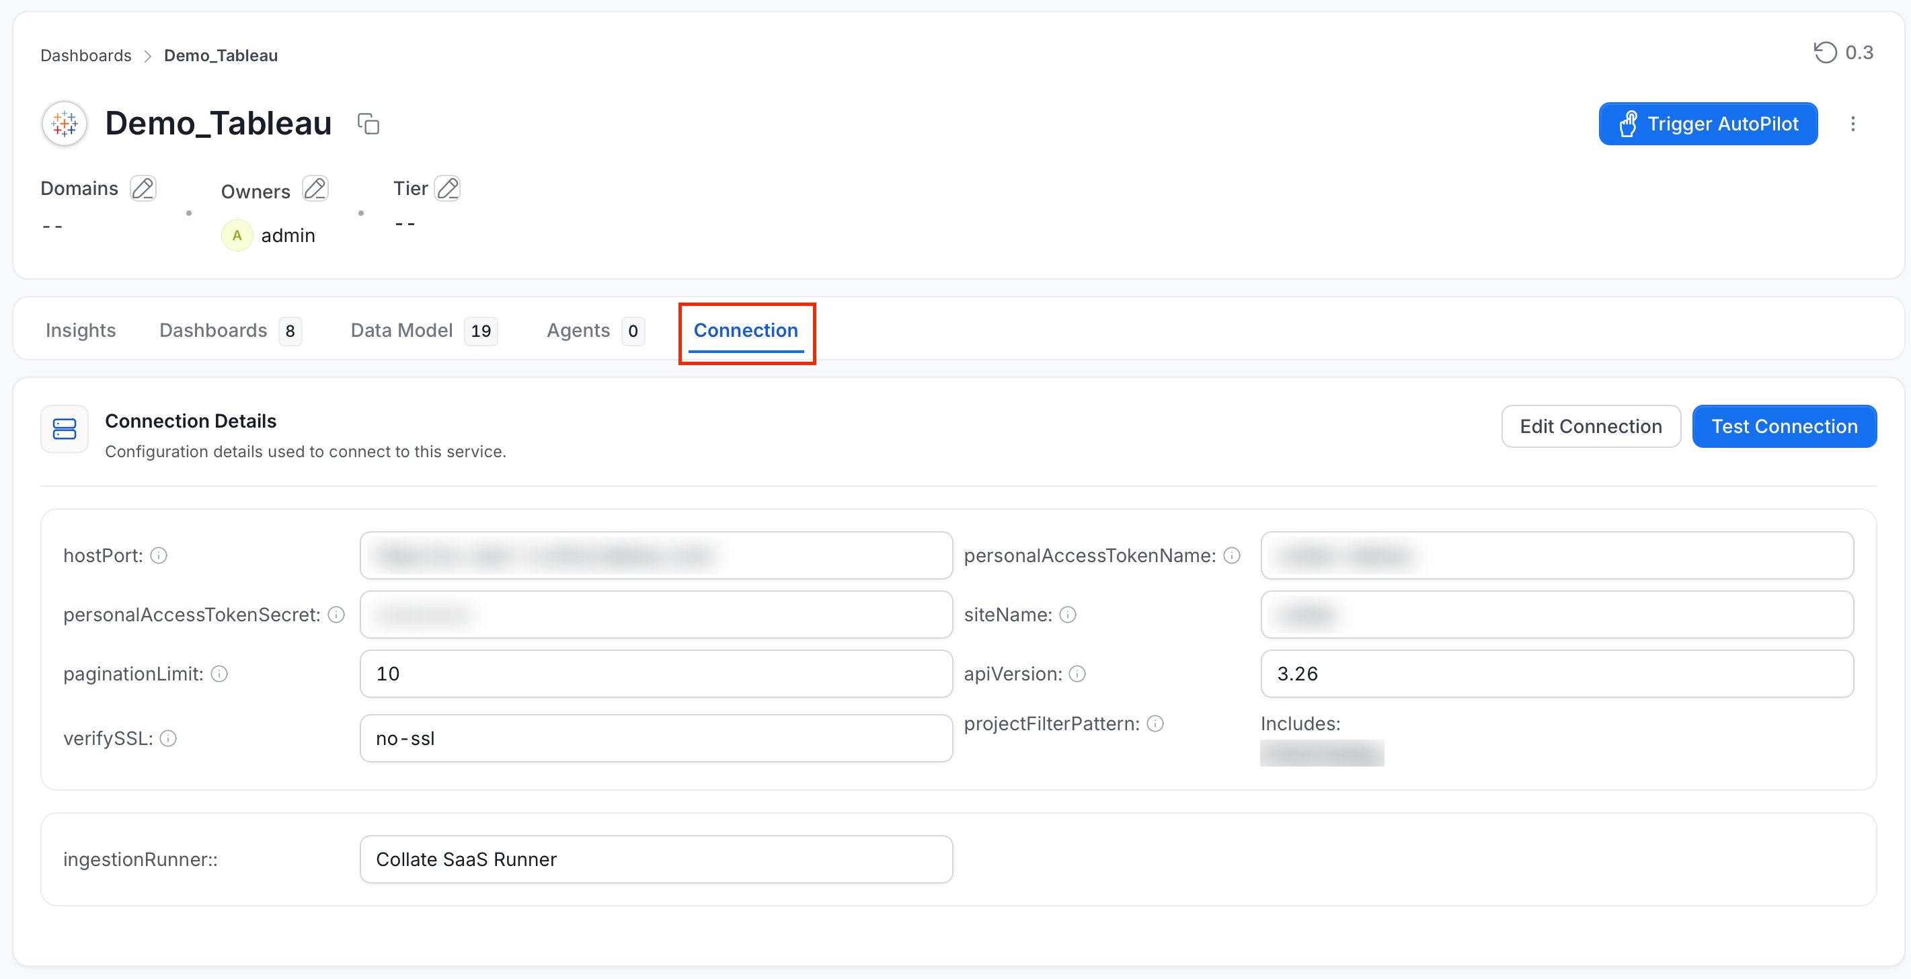Click the personalAccessTokenSecret value field

click(x=656, y=615)
